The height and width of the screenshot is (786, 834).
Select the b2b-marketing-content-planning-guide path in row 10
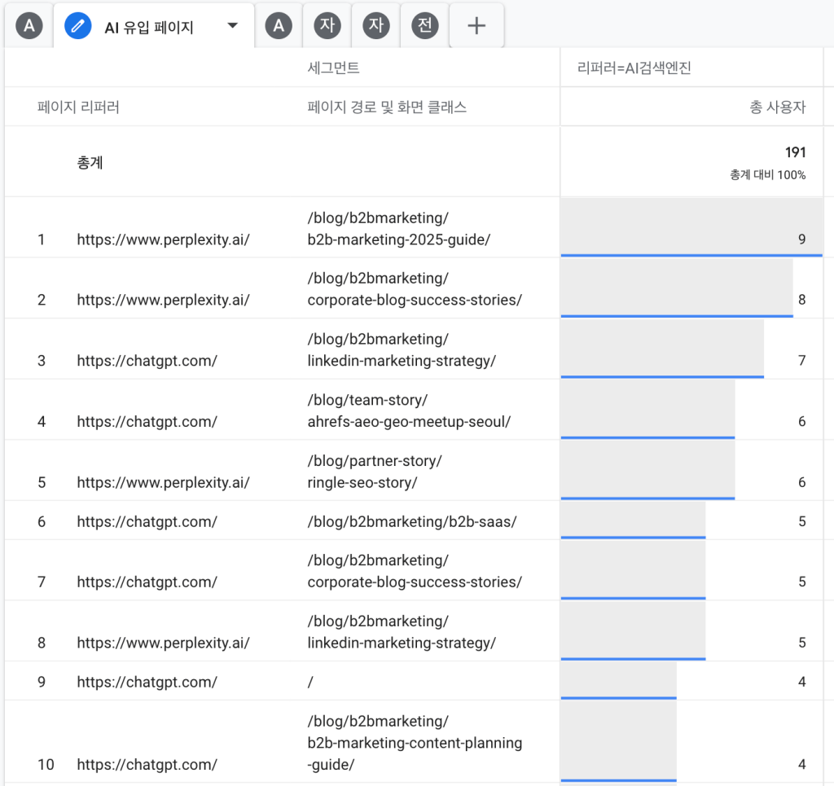click(x=415, y=743)
